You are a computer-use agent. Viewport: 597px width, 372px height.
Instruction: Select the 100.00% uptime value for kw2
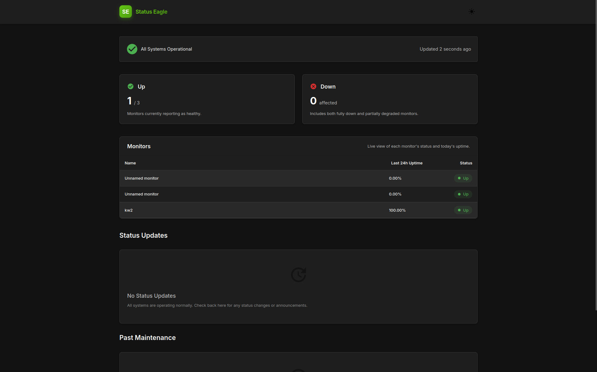tap(397, 210)
